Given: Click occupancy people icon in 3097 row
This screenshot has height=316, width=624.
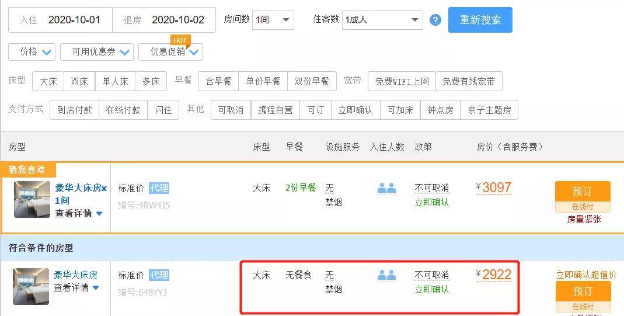Looking at the screenshot, I should point(386,188).
